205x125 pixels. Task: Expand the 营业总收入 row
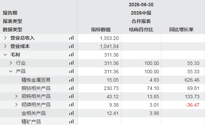click(5, 38)
